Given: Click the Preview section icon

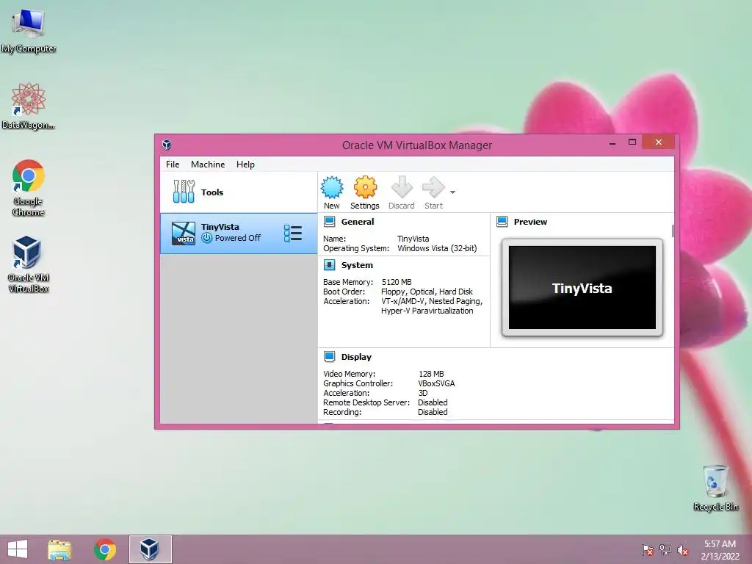Looking at the screenshot, I should (502, 222).
